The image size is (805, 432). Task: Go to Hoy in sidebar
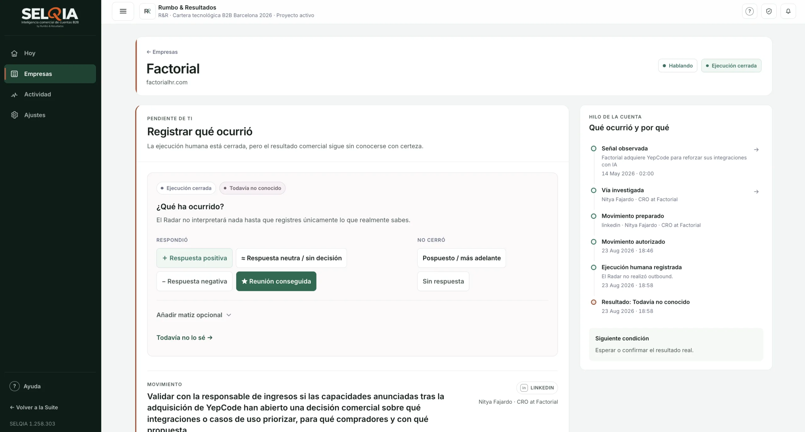[x=50, y=53]
